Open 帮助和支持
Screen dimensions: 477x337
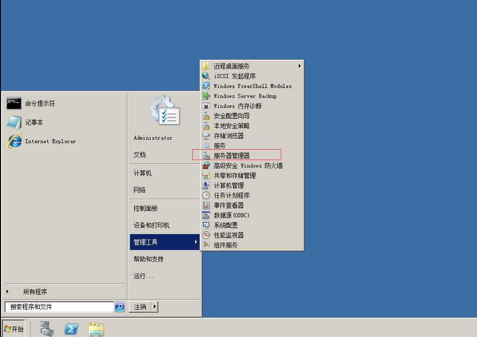[165, 259]
